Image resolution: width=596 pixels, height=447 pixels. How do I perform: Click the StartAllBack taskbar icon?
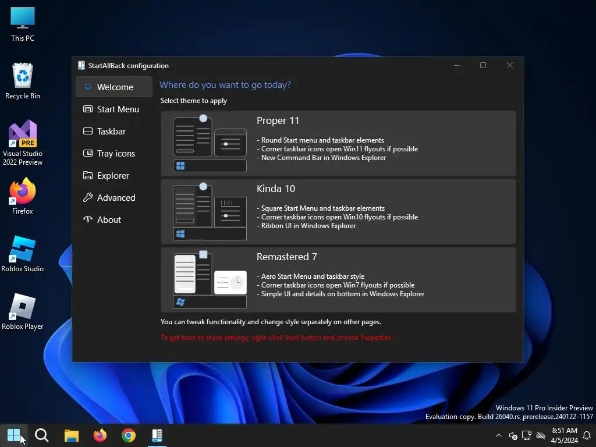coord(157,435)
